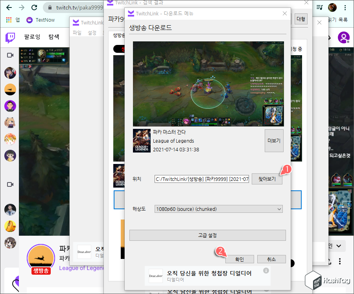Open the yellow chicken avatar in sidebar
This screenshot has height=294, width=354.
tap(10, 226)
